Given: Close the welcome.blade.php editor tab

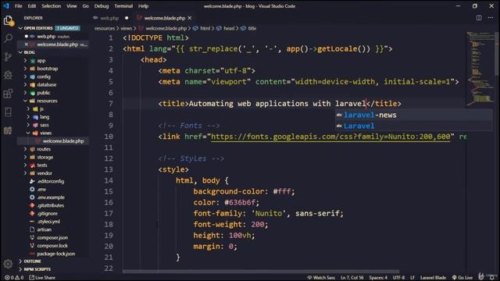Looking at the screenshot, I should (190, 18).
